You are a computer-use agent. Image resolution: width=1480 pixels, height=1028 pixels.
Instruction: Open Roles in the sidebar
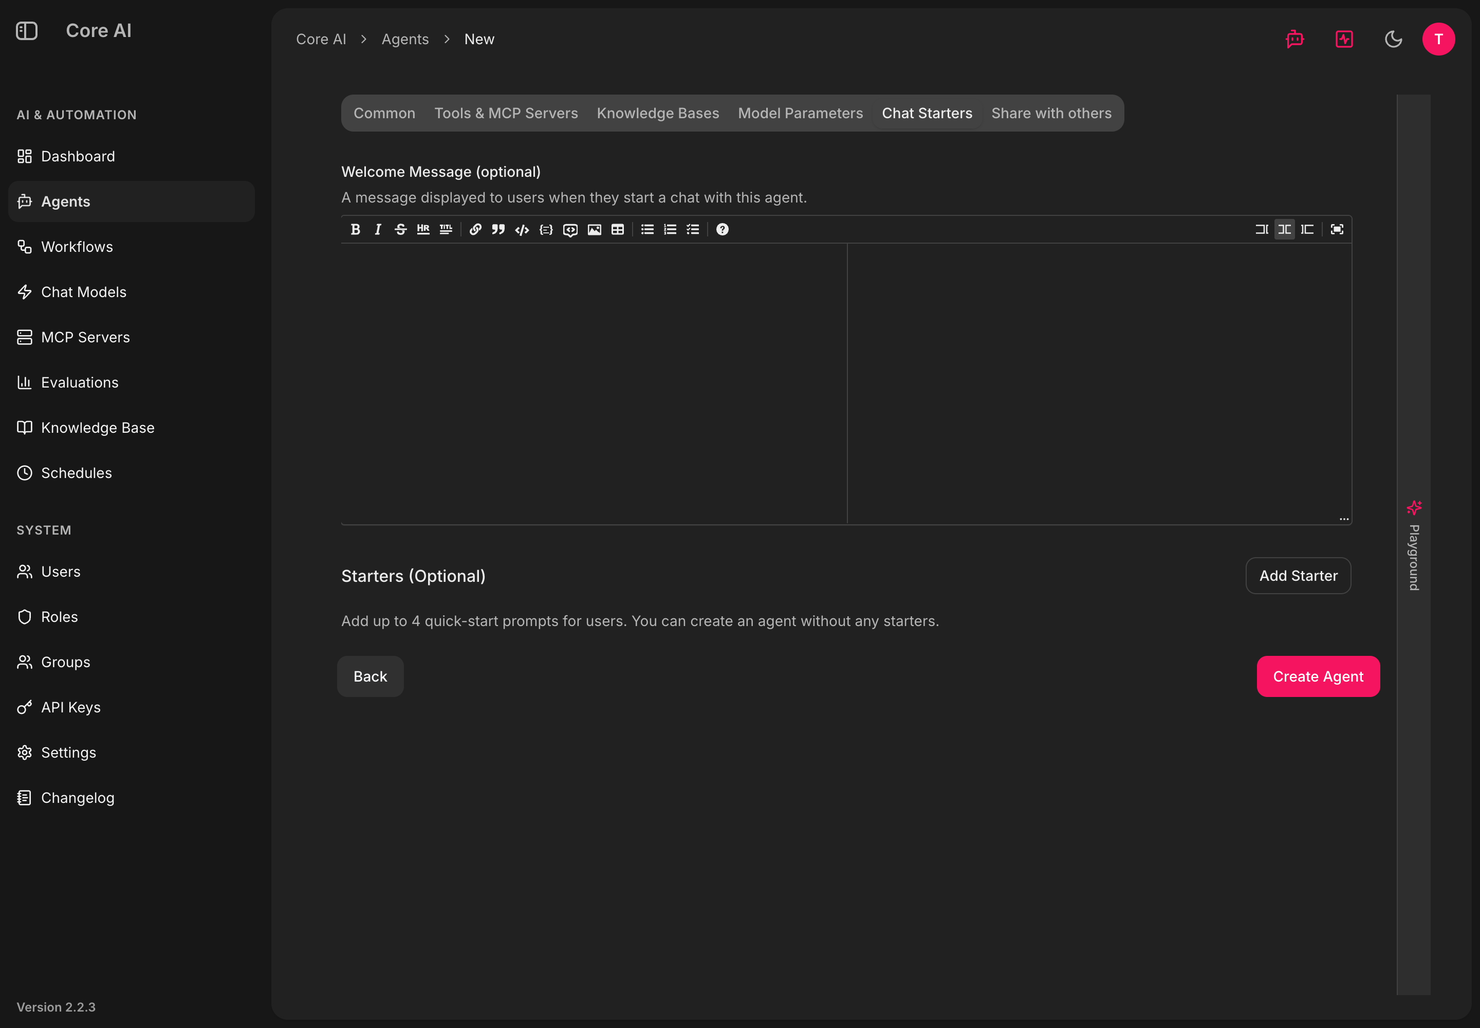132,617
